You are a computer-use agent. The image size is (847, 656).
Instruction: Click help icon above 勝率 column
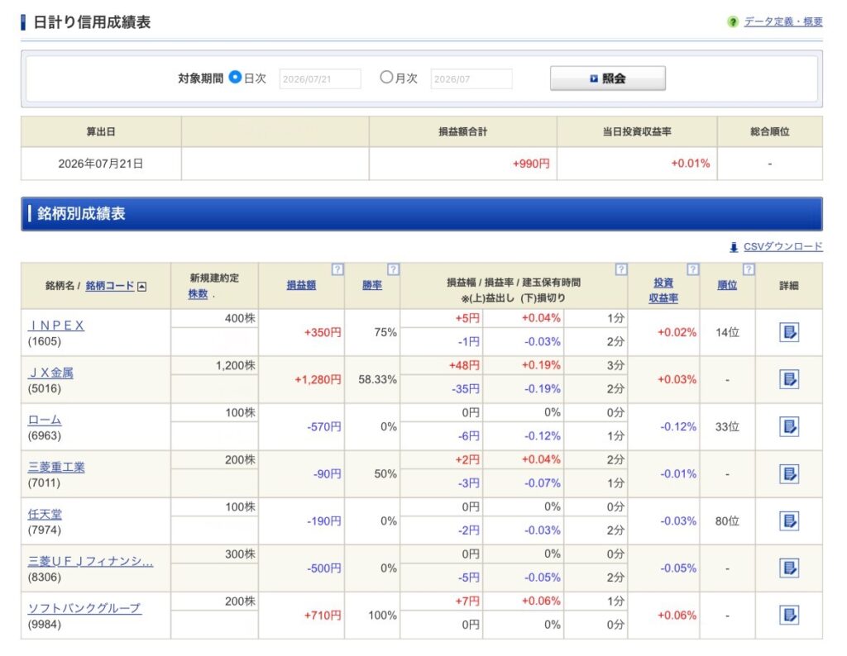point(393,269)
